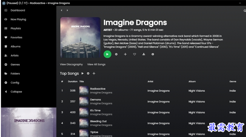Sort by the Artist column header
246x137 pixels.
tap(150, 81)
